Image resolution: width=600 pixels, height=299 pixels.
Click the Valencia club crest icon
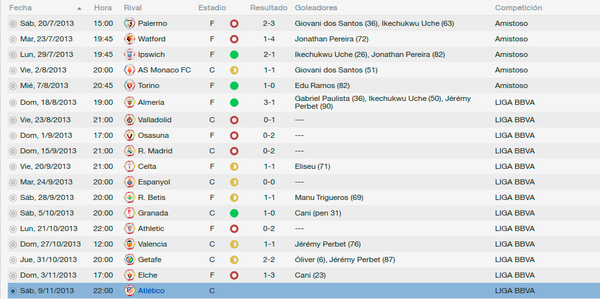[x=130, y=244]
